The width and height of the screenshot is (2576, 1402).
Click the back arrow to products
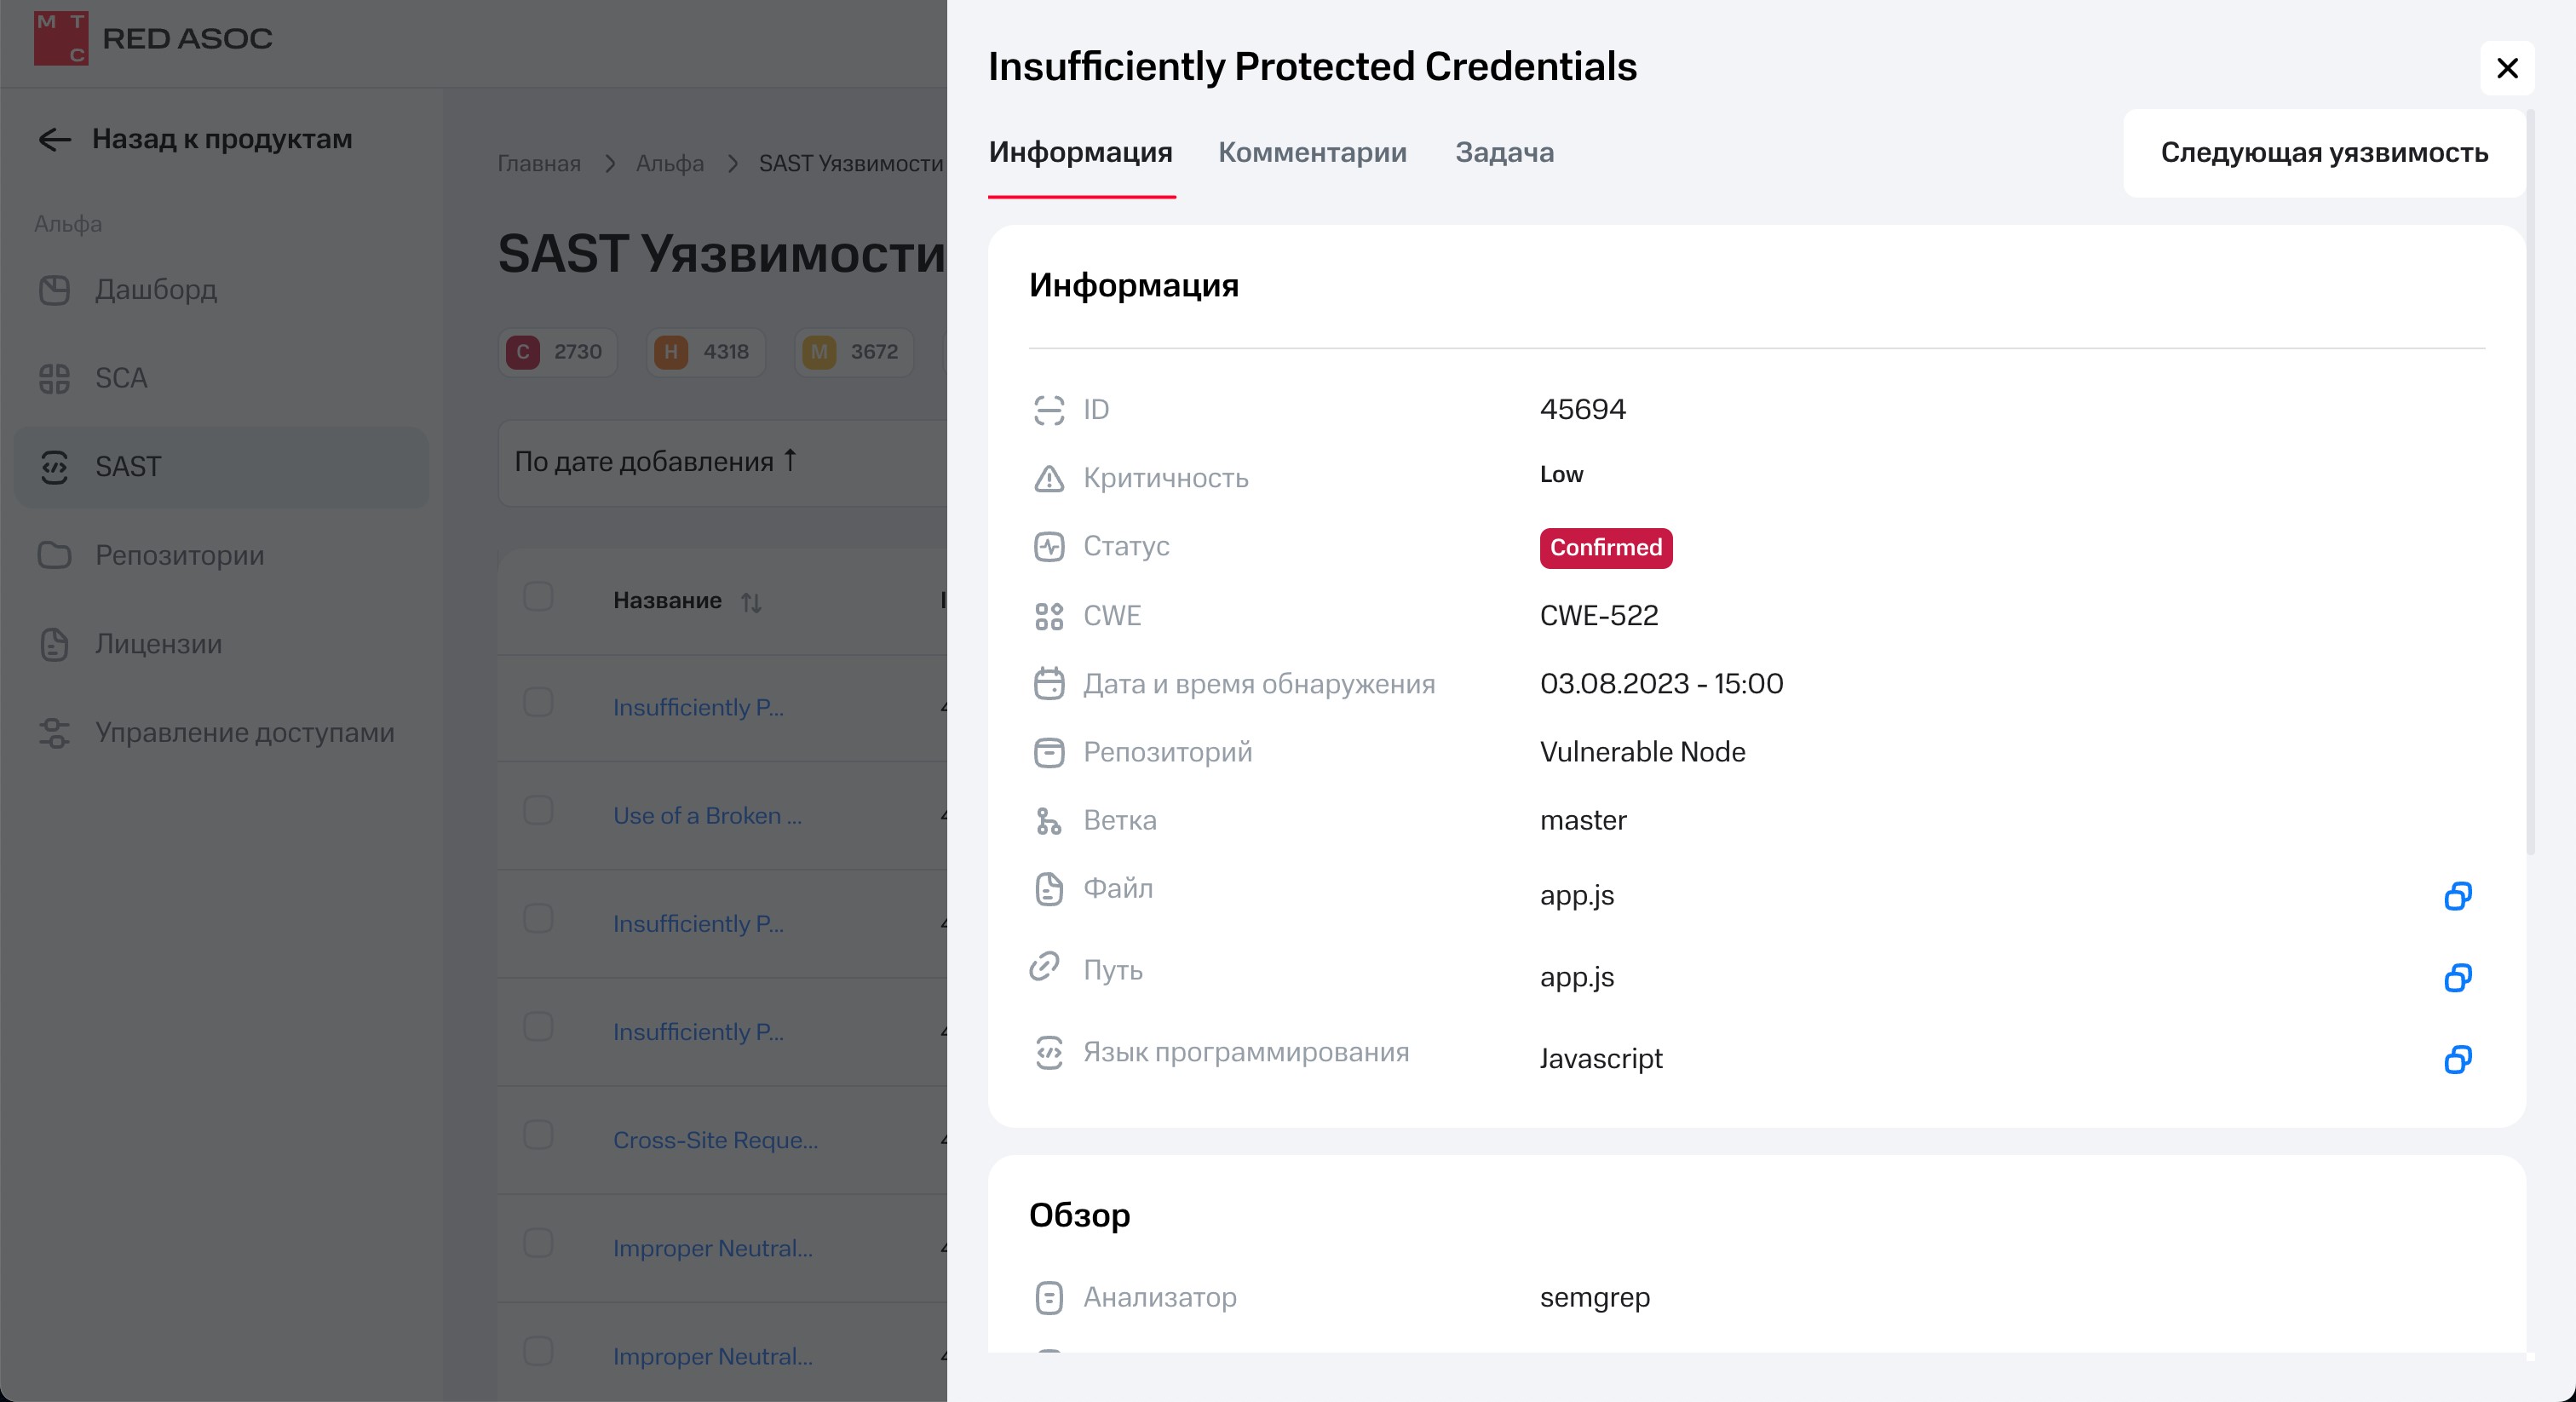point(54,139)
